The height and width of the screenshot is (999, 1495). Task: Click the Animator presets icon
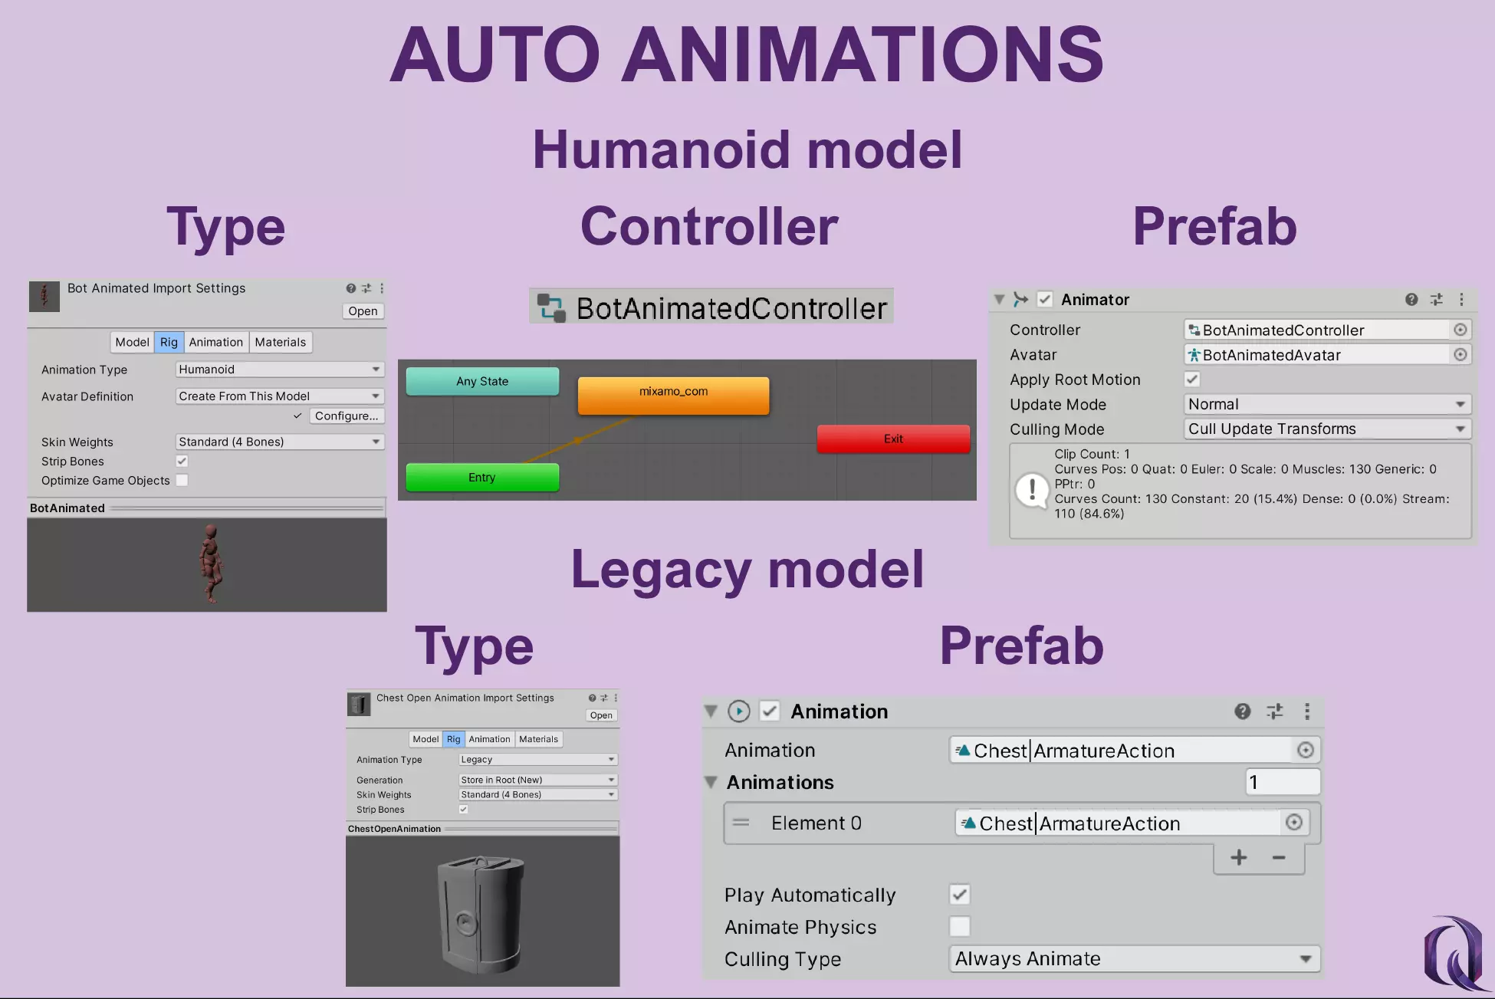click(x=1437, y=299)
